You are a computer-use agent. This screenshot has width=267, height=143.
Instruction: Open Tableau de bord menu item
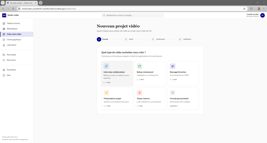(x=16, y=23)
